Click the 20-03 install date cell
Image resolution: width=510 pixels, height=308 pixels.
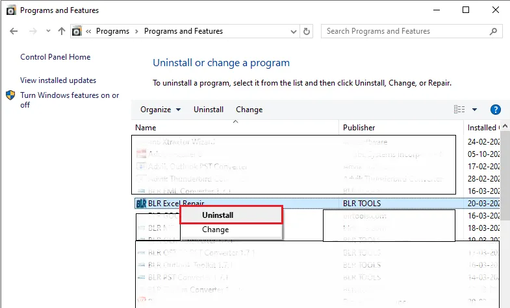click(x=483, y=204)
